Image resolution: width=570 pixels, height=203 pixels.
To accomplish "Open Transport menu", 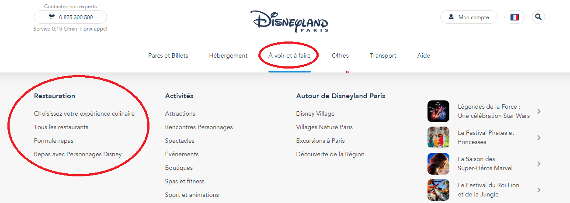I will (383, 55).
